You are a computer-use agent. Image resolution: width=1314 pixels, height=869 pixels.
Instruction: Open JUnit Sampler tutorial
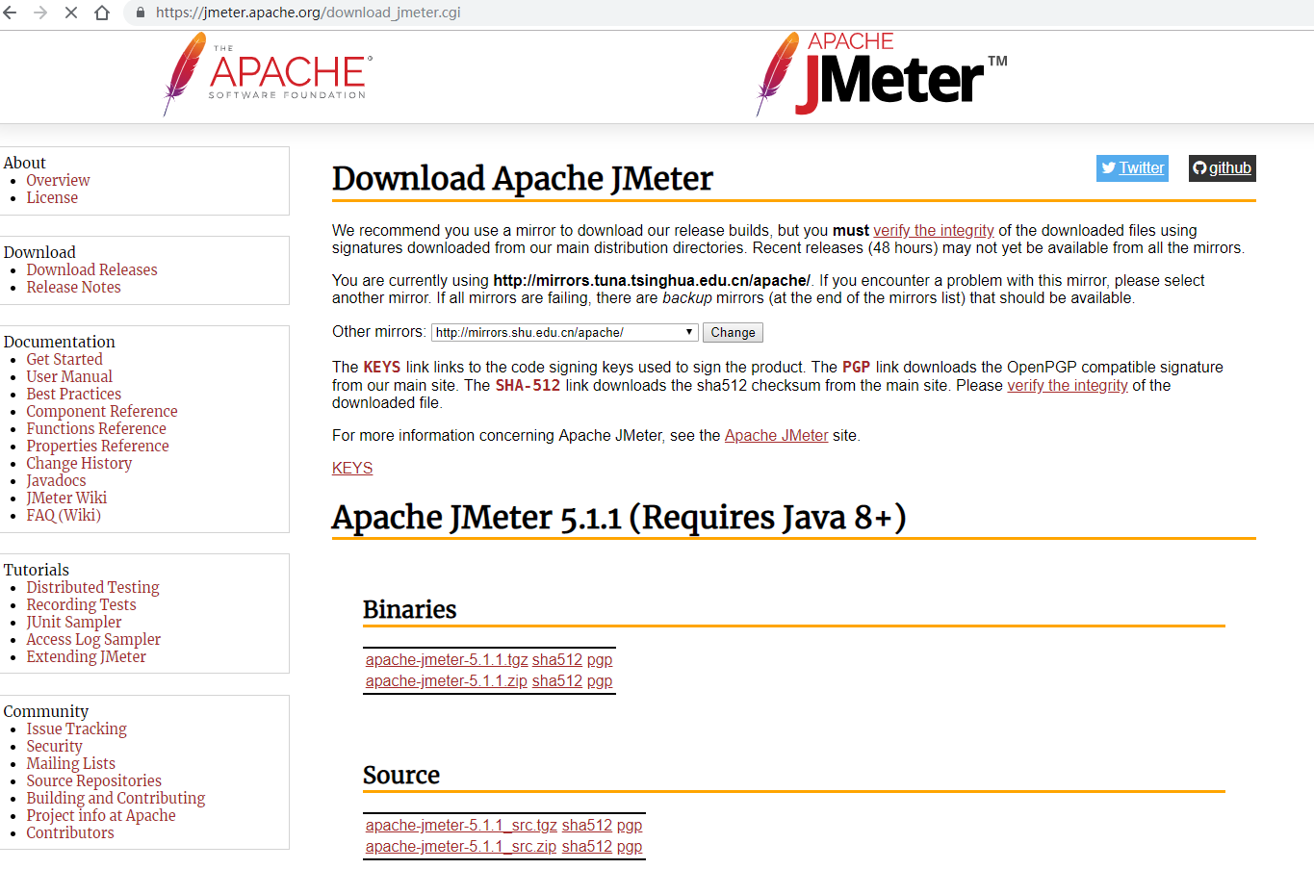point(74,622)
